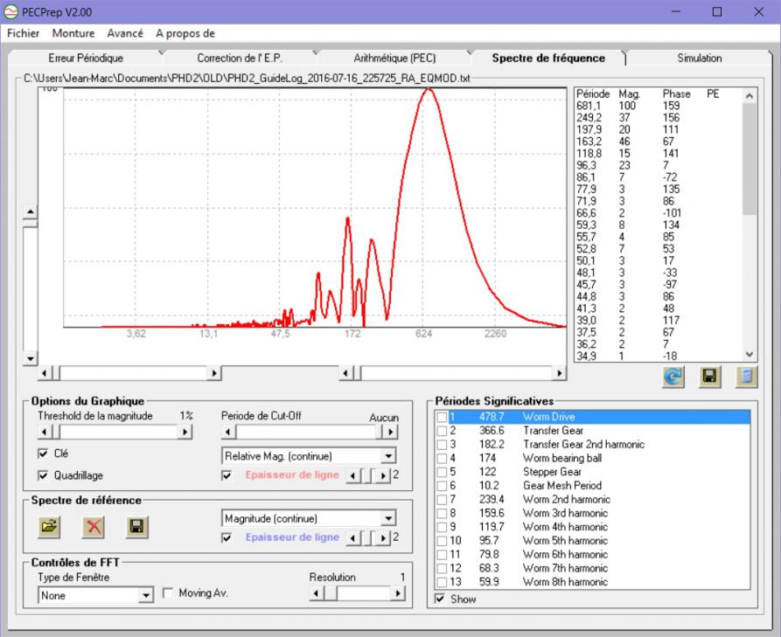Select the Gear Mesh Period row
This screenshot has width=781, height=637.
click(592, 486)
